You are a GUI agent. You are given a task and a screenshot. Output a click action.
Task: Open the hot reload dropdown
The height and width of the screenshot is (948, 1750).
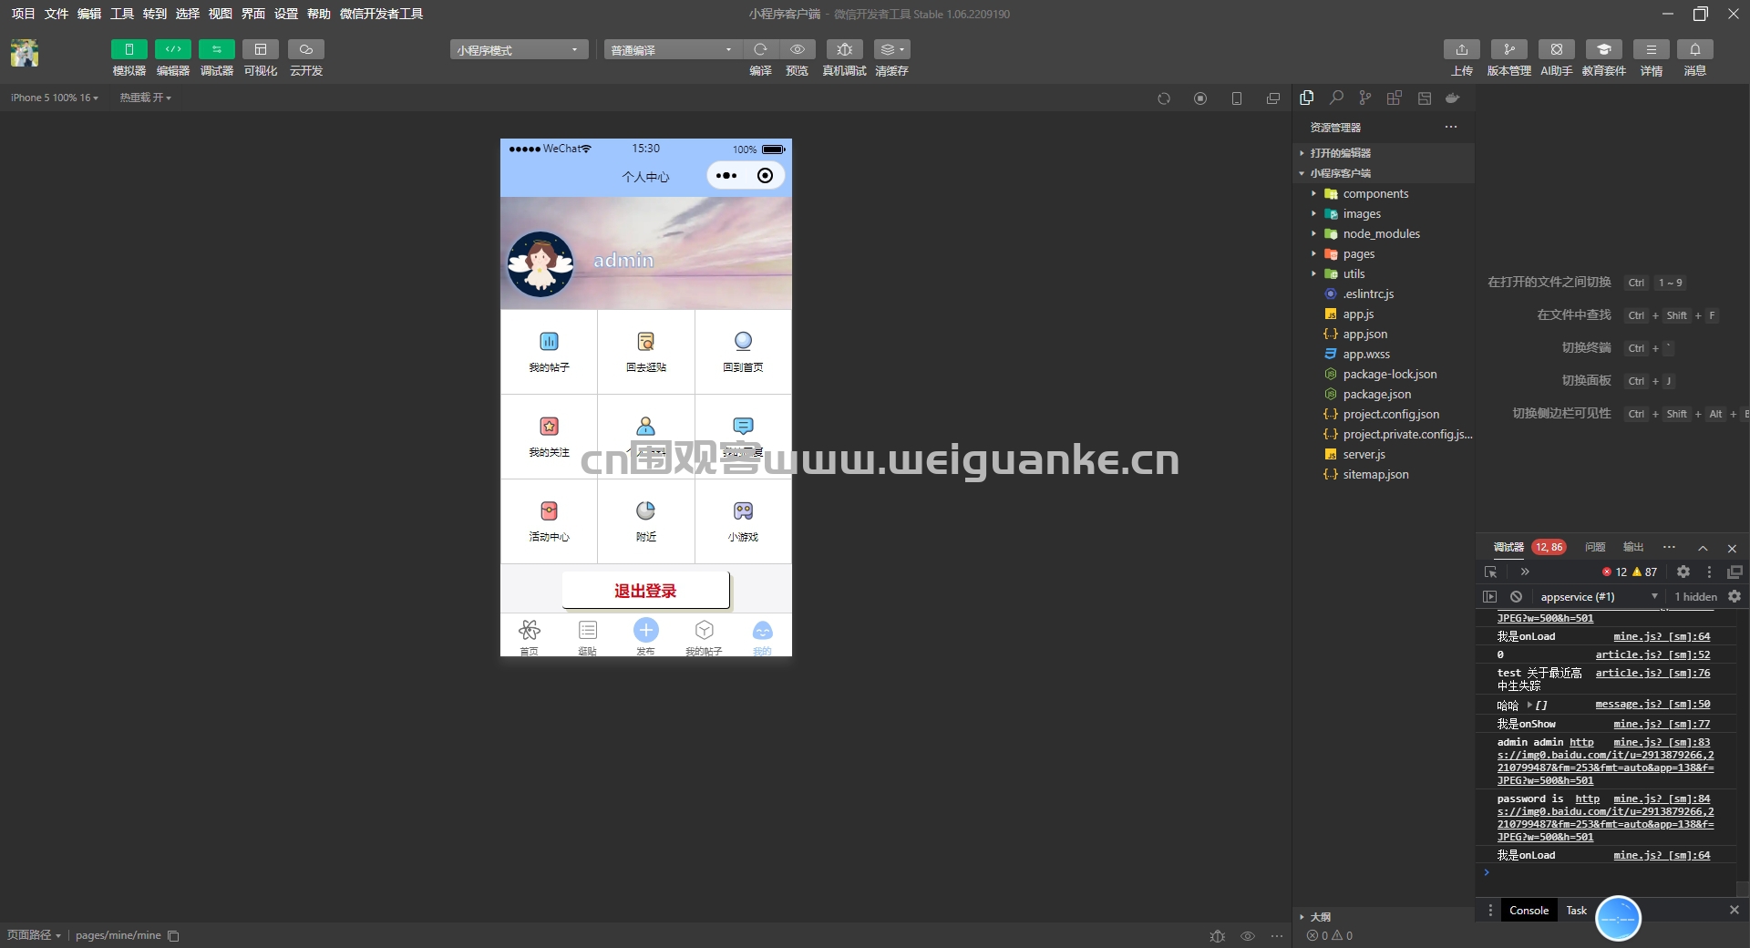click(x=145, y=98)
